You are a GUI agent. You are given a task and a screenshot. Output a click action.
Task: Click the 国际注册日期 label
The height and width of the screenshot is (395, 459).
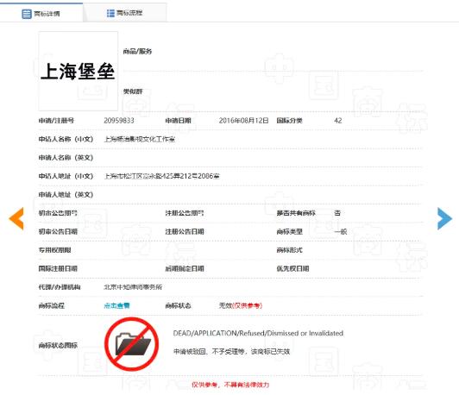[58, 268]
